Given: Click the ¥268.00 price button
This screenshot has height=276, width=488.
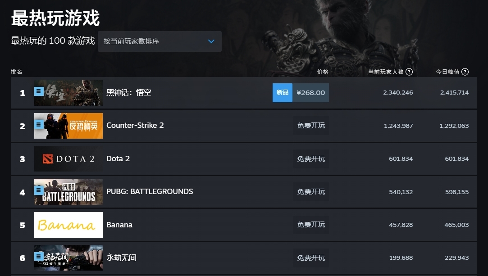Looking at the screenshot, I should pyautogui.click(x=310, y=93).
